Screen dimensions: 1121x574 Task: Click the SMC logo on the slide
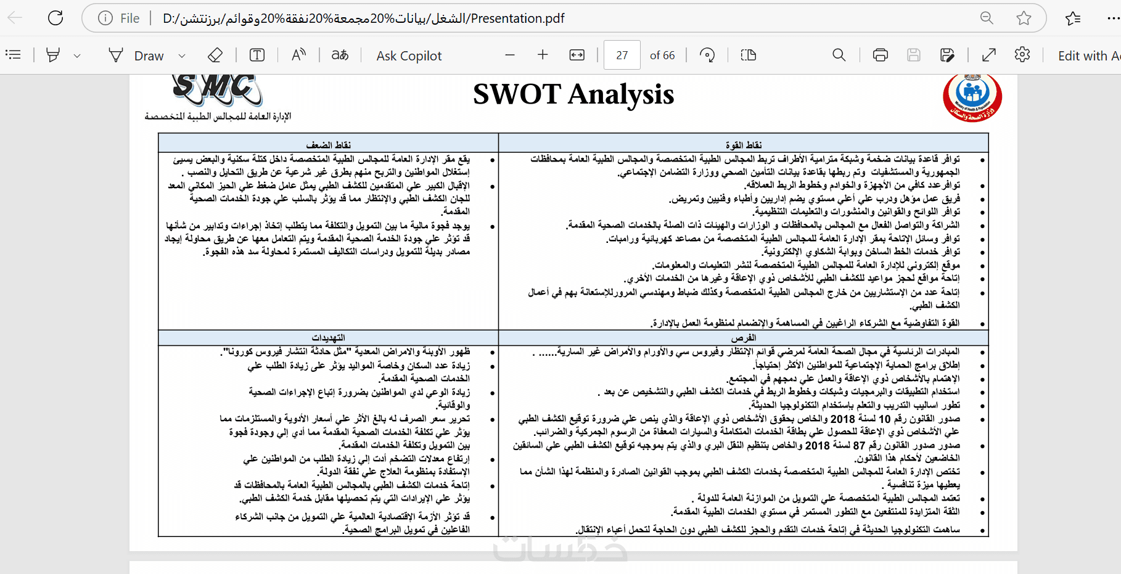[218, 90]
